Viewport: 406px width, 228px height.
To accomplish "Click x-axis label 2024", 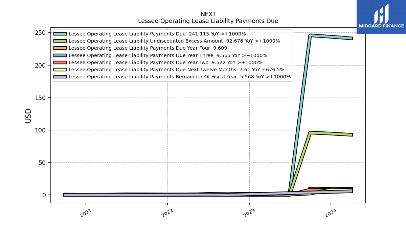I will pos(331,213).
